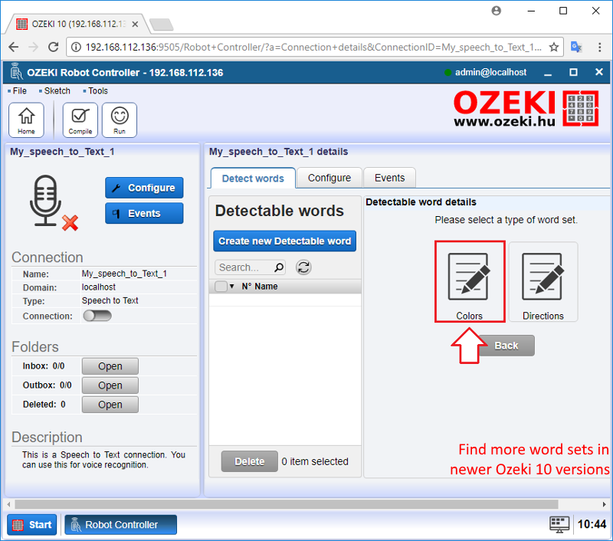
Task: Click the scrollbar left arrow
Action: pos(8,504)
